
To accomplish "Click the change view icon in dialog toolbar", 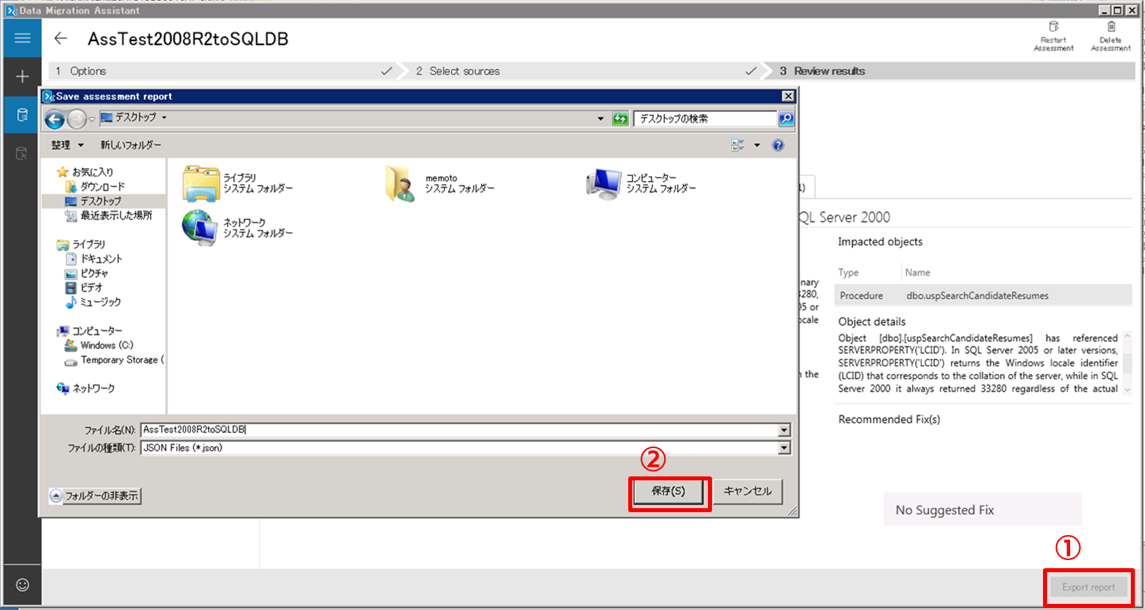I will (x=738, y=145).
